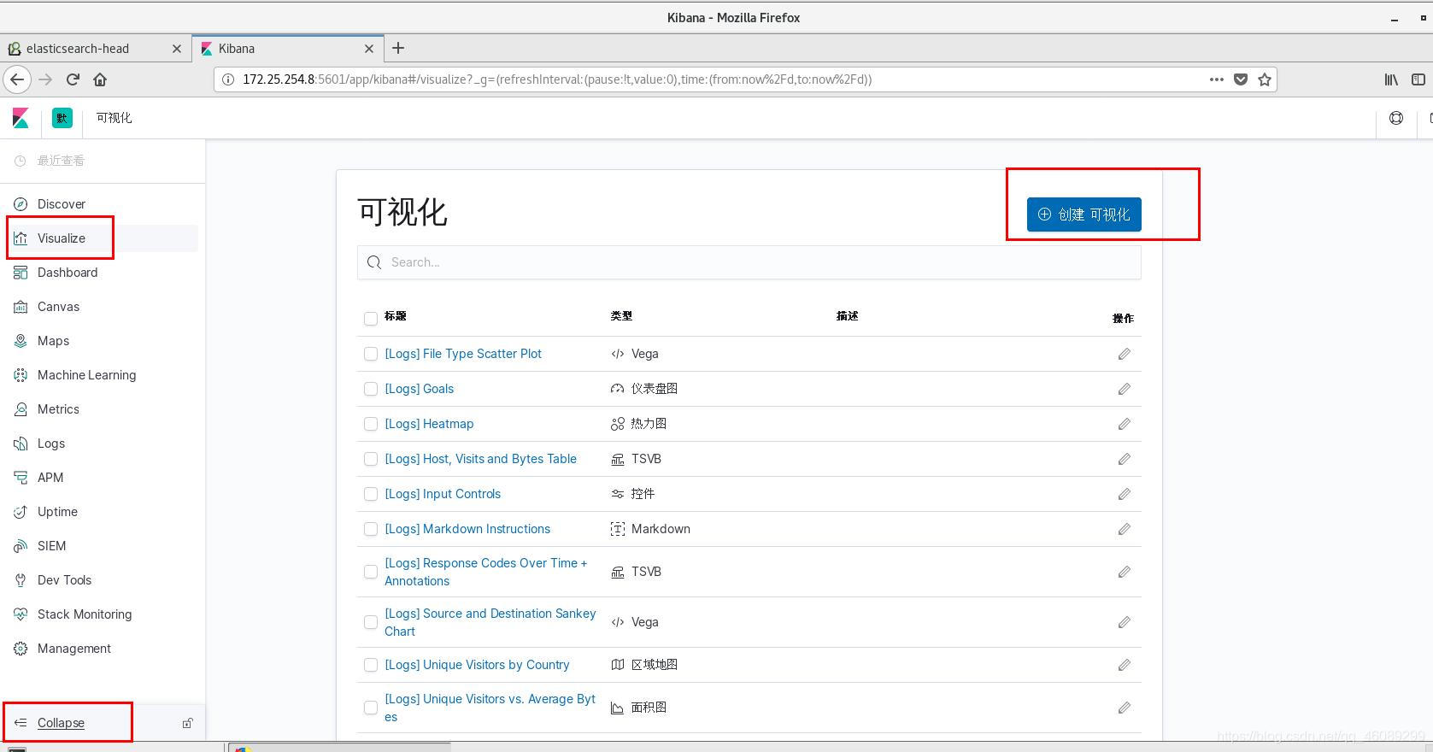Go to Dashboard in the sidebar

pyautogui.click(x=68, y=273)
